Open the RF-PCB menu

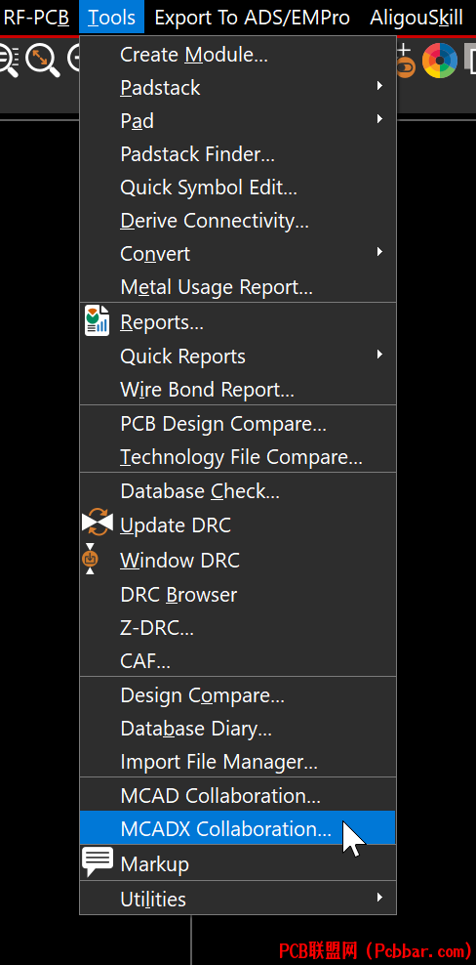coord(36,18)
